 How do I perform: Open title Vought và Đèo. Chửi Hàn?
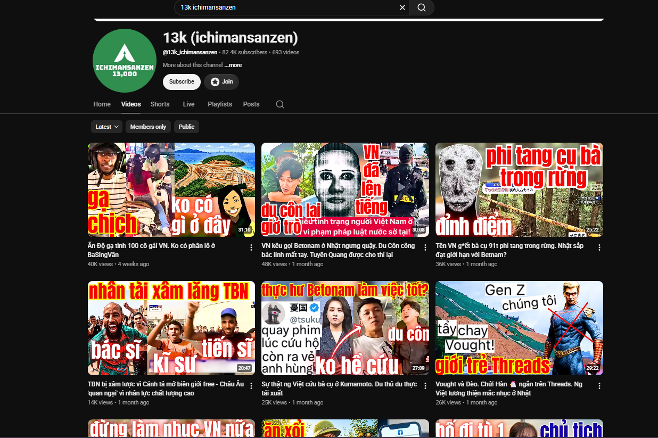pos(509,389)
